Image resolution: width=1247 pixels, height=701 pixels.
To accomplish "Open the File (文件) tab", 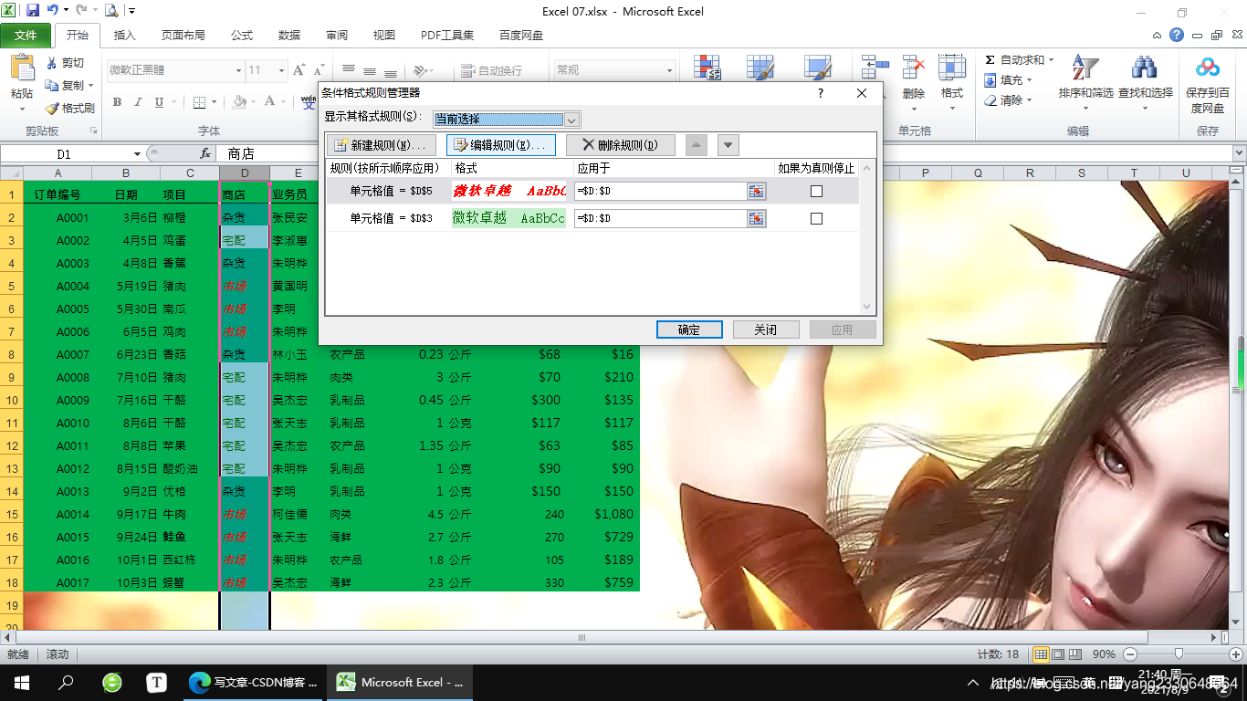I will point(26,36).
